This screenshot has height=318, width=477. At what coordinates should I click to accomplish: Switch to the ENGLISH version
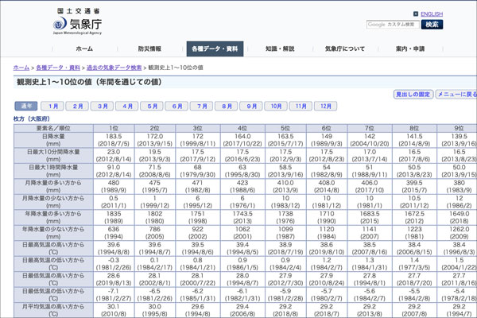[x=432, y=14]
